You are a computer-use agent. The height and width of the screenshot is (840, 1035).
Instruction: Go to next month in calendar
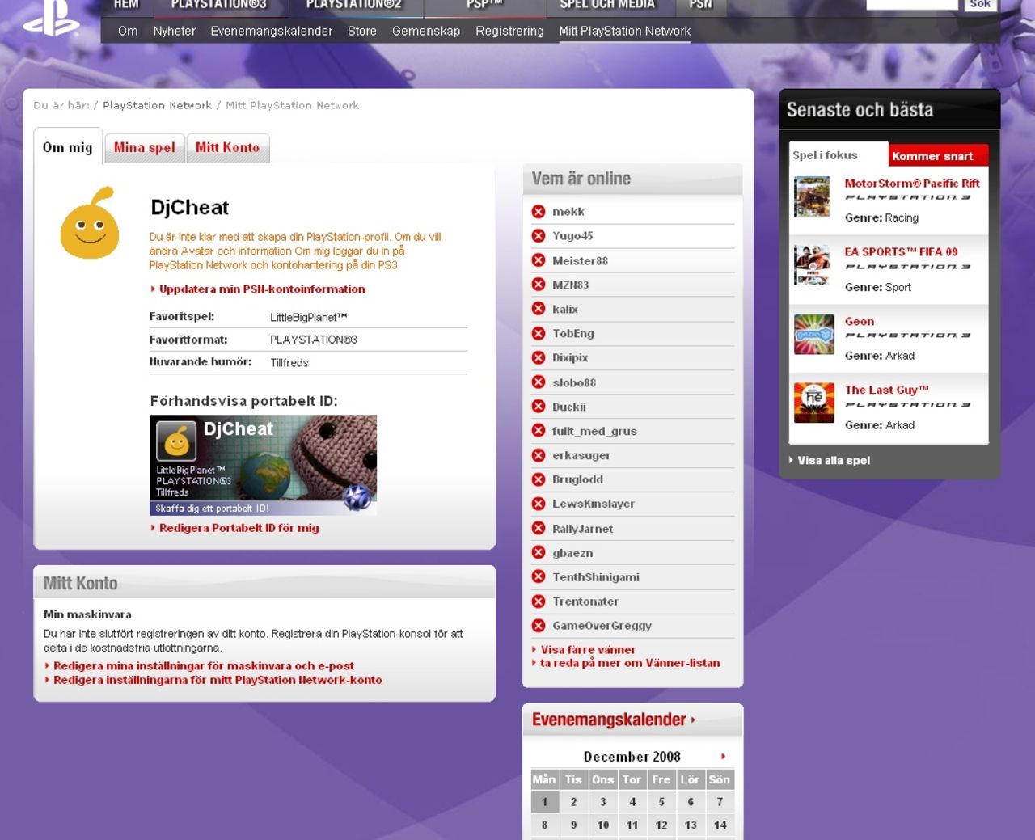pos(723,757)
